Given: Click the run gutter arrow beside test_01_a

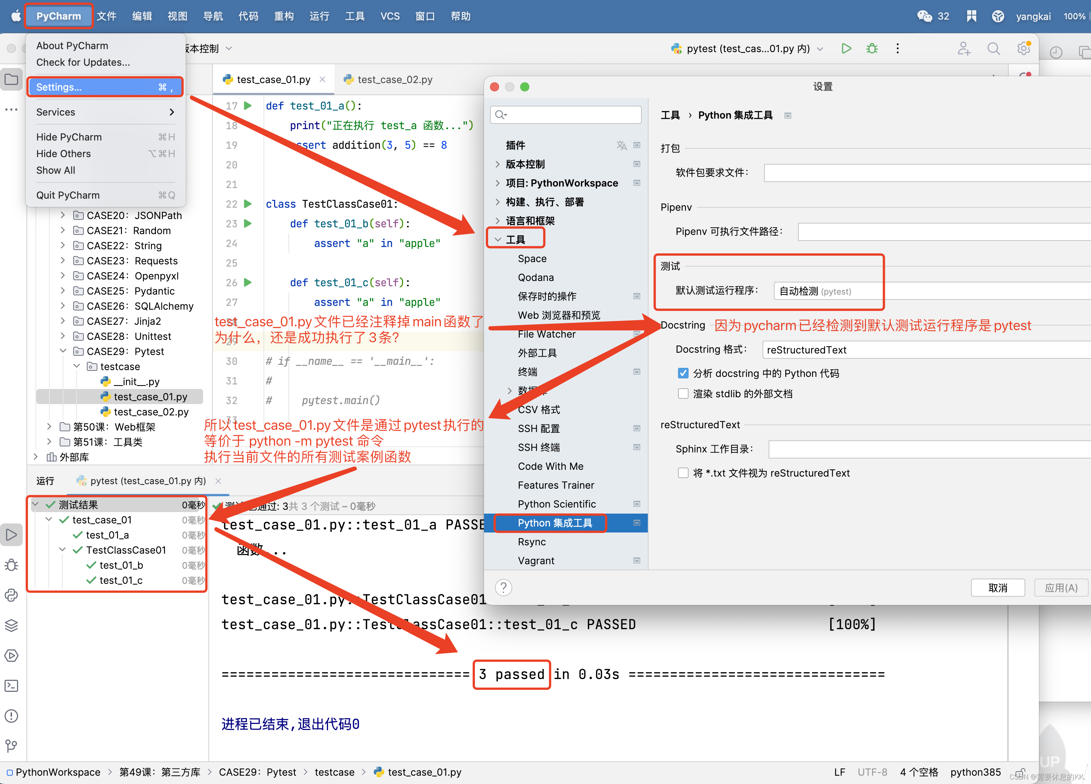Looking at the screenshot, I should pyautogui.click(x=248, y=105).
